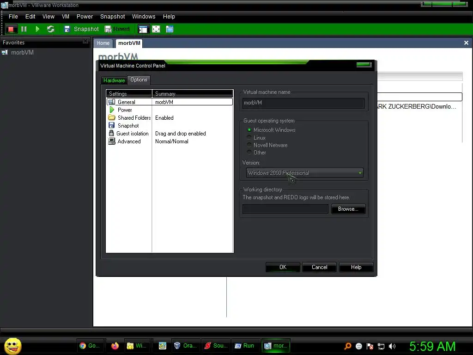Screen dimensions: 473x355
Task: Select Novell Netware guest OS radio
Action: [267, 145]
